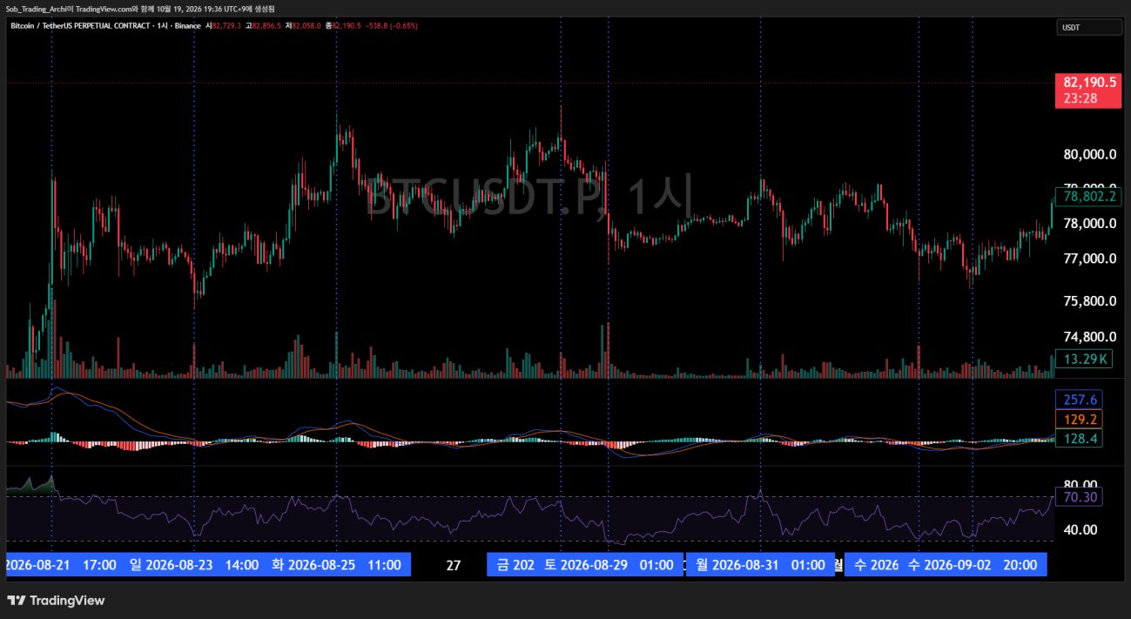The image size is (1131, 619).
Task: Click the 80,000.0 price axis label
Action: (x=1091, y=155)
